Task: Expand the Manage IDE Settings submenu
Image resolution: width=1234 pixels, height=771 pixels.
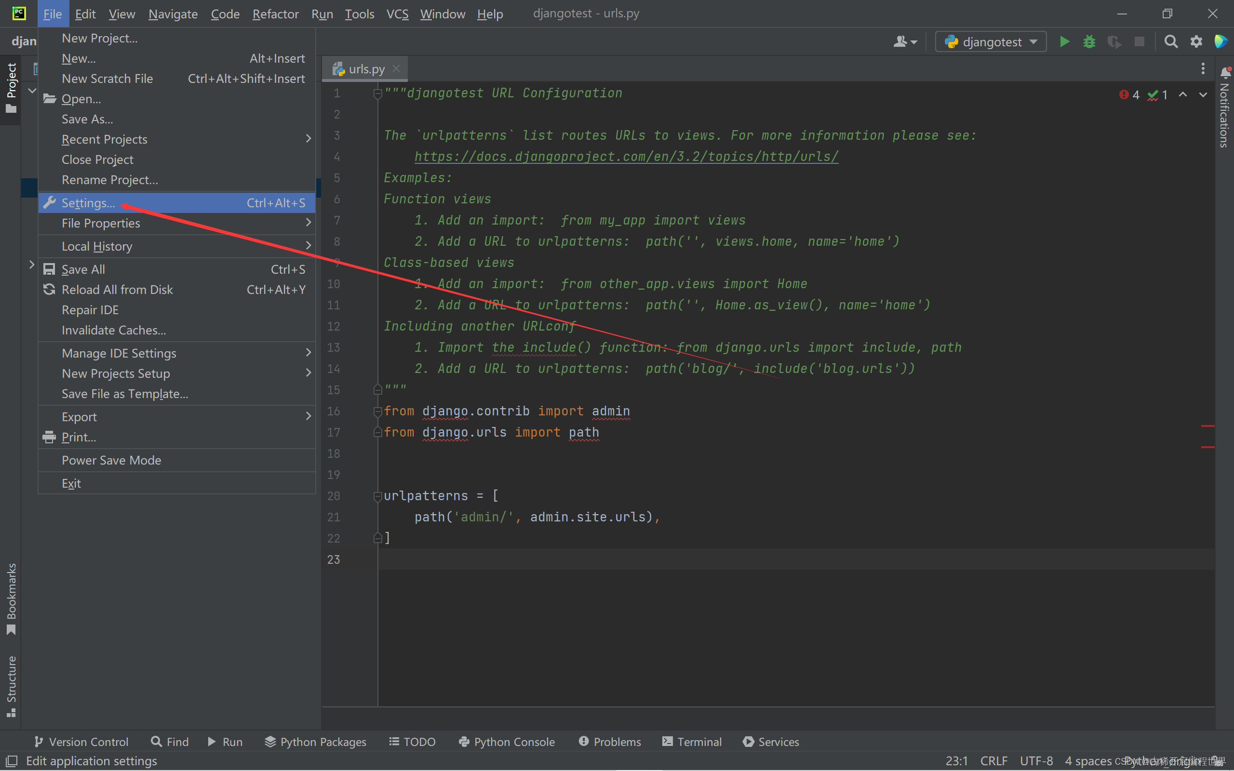Action: (x=177, y=353)
